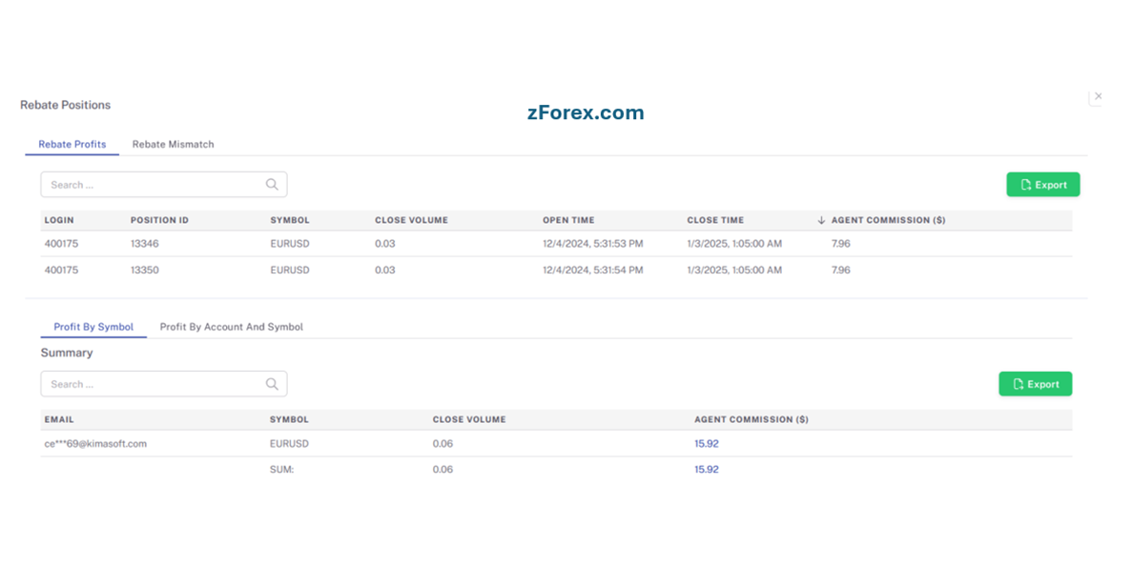Viewport: 1133px width, 566px height.
Task: Switch to the Rebate Profits tab
Action: pyautogui.click(x=72, y=145)
